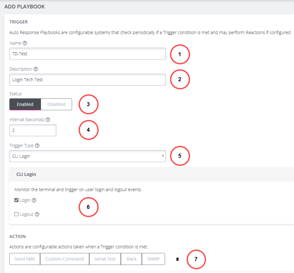Click the help icon beside Description label
Screen dimensions: 294x273
(x=35, y=69)
